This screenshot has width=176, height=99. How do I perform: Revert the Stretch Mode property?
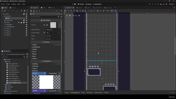tap(44, 33)
